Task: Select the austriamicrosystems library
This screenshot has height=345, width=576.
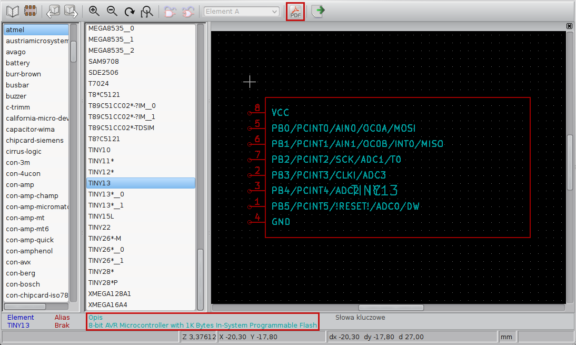Action: 36,41
